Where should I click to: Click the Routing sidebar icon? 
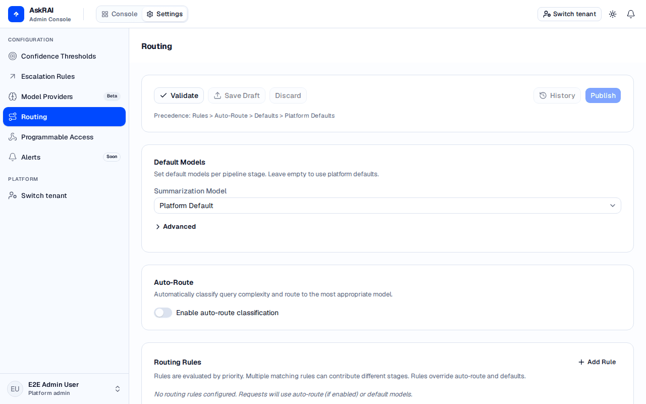pos(13,117)
